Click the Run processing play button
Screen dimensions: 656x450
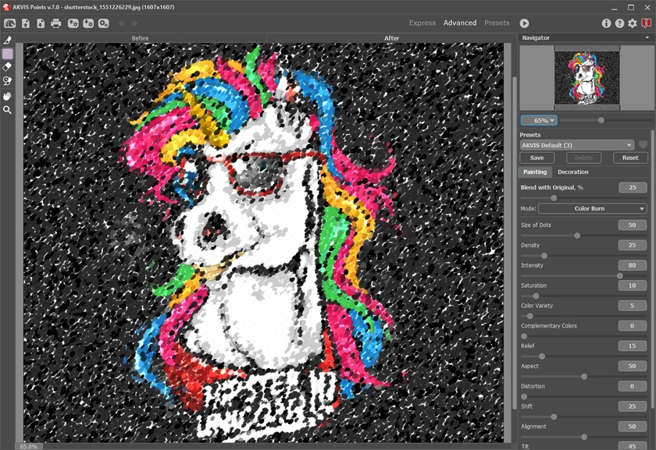coord(524,23)
